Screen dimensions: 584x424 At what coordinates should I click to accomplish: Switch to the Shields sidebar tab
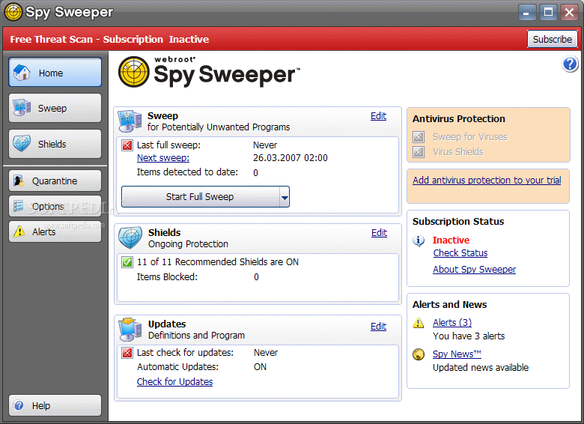tap(55, 144)
